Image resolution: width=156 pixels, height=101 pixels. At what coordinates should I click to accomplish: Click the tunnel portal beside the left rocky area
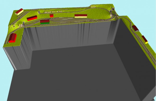pyautogui.click(x=24, y=24)
